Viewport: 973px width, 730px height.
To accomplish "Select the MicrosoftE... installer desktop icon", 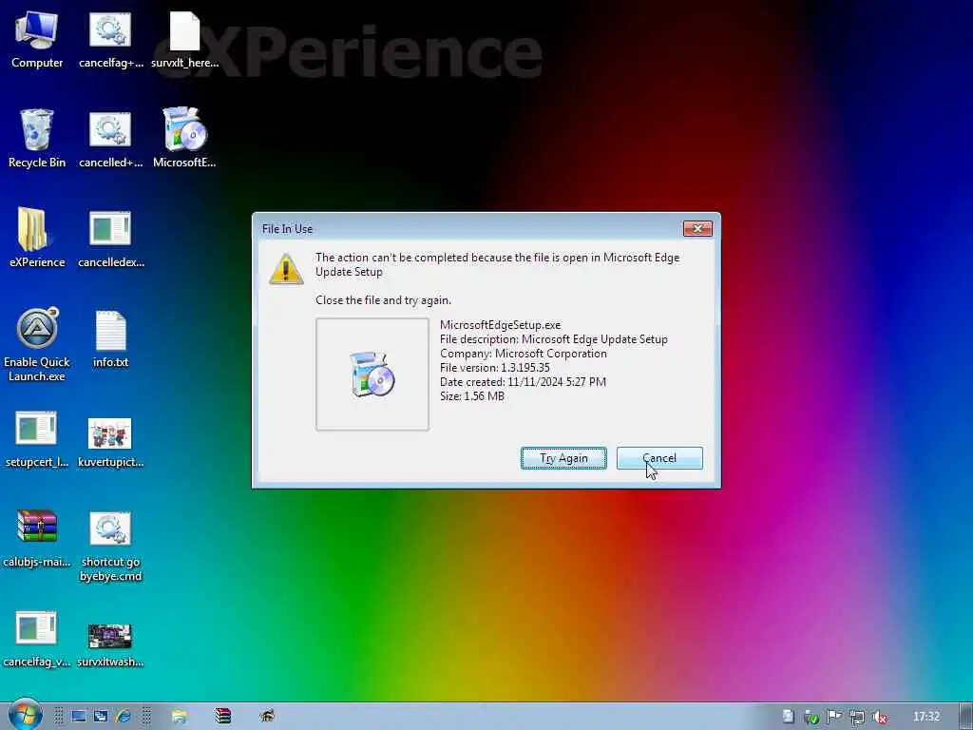I will (184, 137).
